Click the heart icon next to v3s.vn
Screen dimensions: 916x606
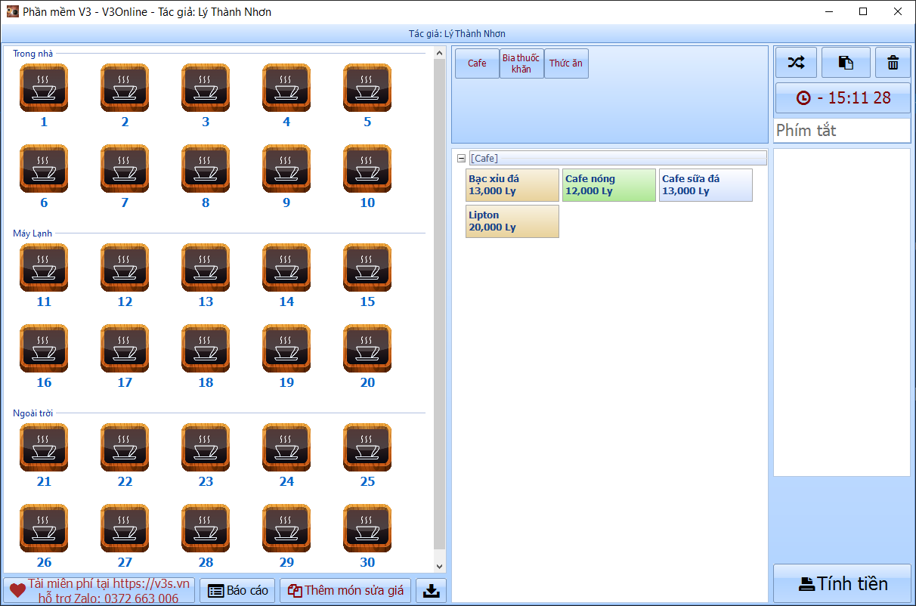click(14, 590)
